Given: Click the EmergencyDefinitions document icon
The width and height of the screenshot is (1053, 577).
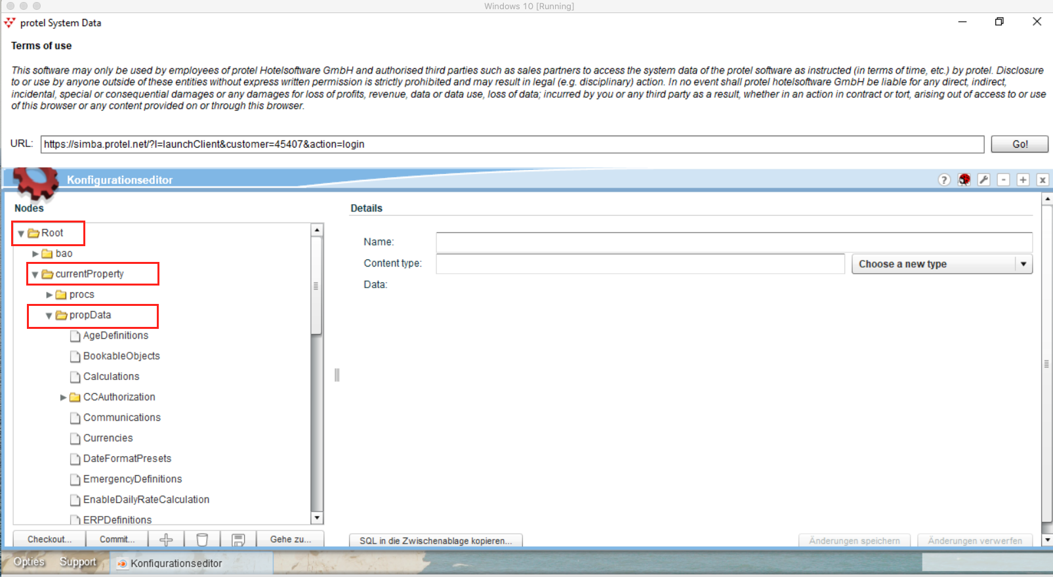Looking at the screenshot, I should tap(75, 479).
